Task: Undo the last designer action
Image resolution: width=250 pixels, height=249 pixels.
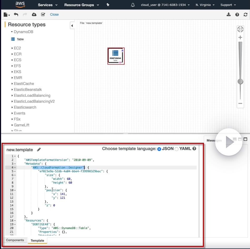Action: pos(16,14)
